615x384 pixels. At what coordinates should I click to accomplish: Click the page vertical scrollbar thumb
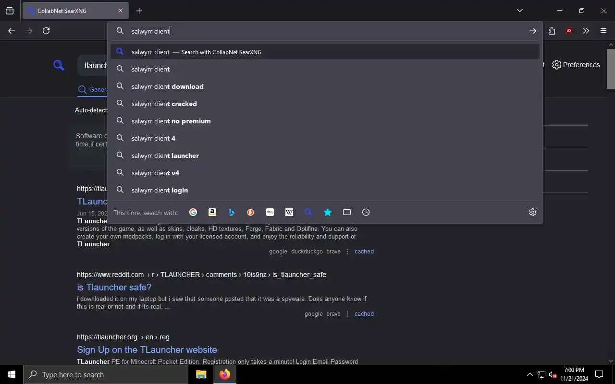[611, 69]
